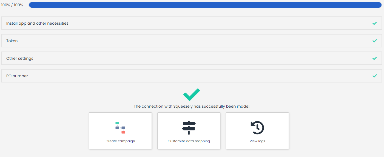
Task: Expand the PO number section
Action: (192, 76)
